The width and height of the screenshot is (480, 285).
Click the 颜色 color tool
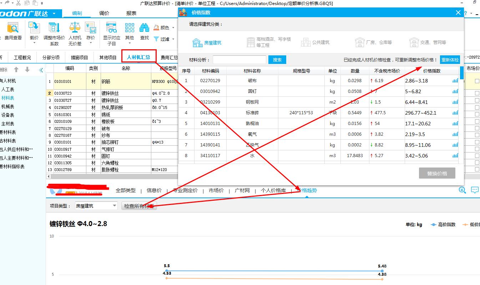[x=161, y=27]
